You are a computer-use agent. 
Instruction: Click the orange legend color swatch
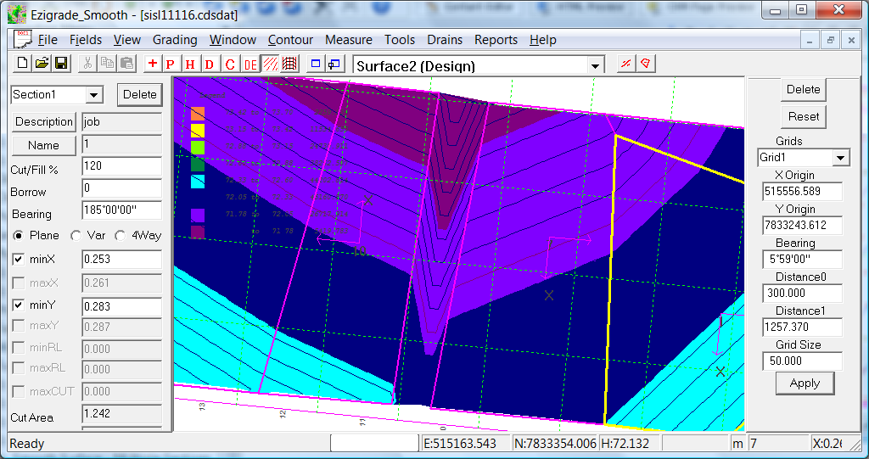tap(198, 113)
